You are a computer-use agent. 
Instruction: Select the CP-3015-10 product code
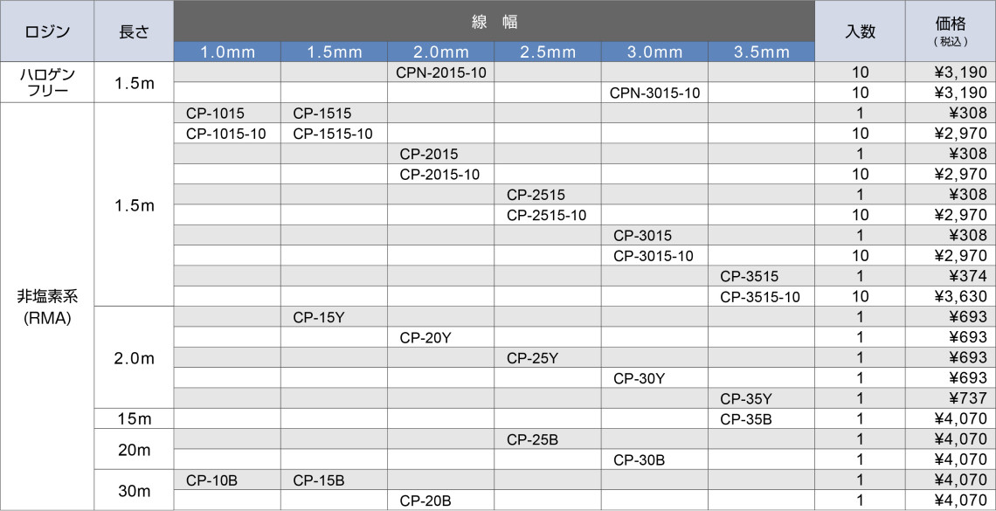(654, 256)
